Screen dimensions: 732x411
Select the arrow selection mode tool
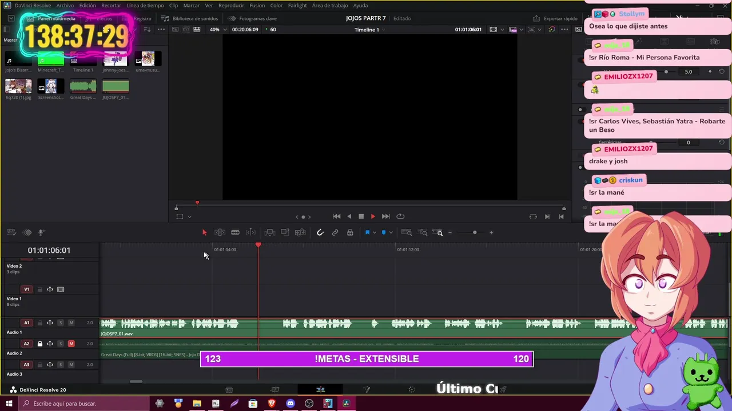pos(204,232)
